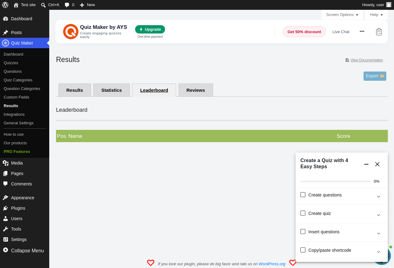Viewport: 394px width, 268px height.
Task: Click the orange Quiz Maker logo
Action: click(71, 32)
